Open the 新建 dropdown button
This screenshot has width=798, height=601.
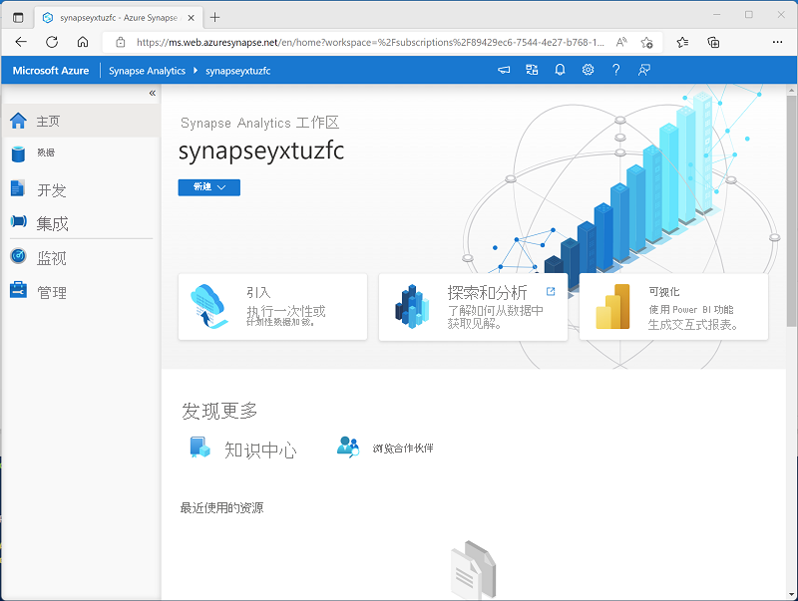[209, 187]
